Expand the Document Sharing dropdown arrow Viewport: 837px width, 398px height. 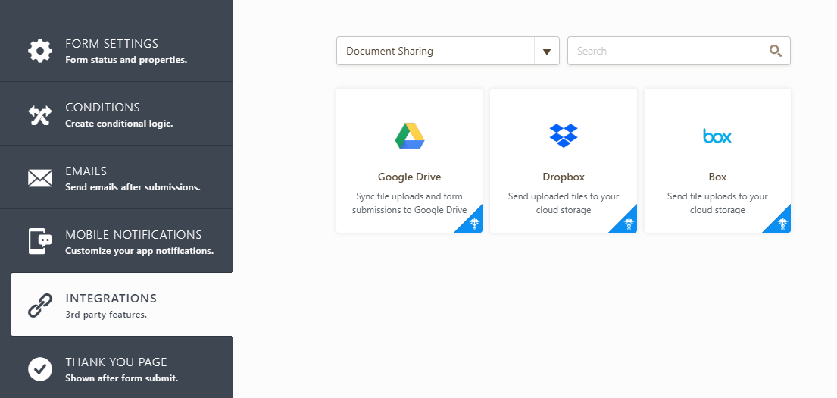pyautogui.click(x=546, y=52)
